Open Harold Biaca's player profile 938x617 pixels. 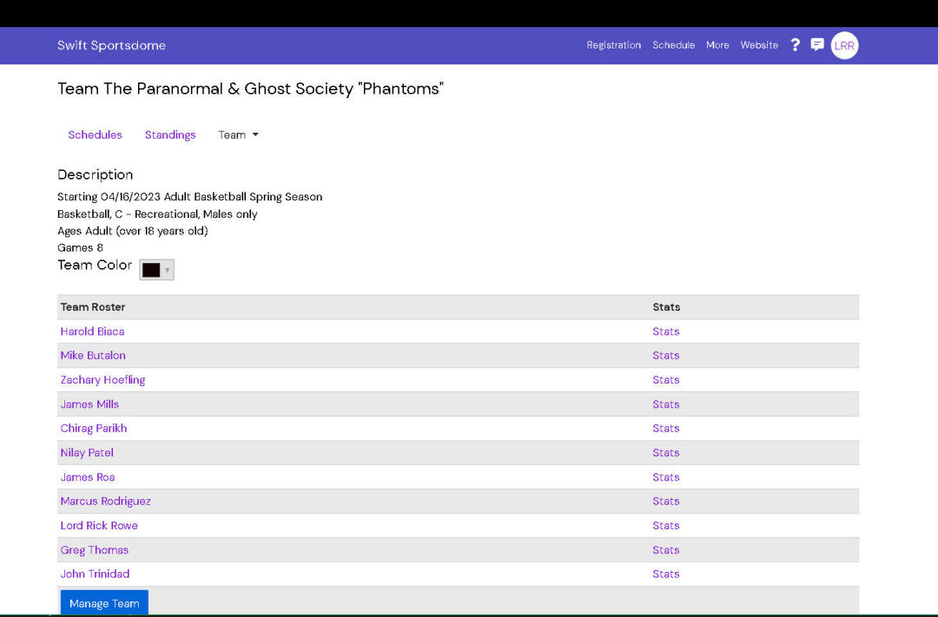coord(92,331)
